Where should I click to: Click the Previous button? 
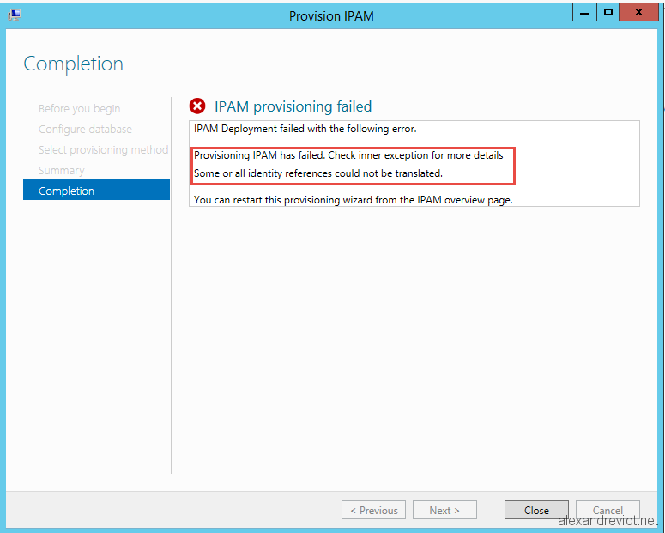(x=373, y=510)
